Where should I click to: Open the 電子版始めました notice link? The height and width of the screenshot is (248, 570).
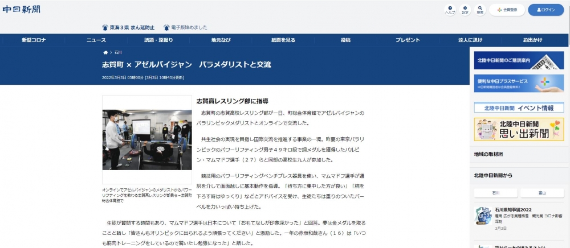(x=189, y=27)
